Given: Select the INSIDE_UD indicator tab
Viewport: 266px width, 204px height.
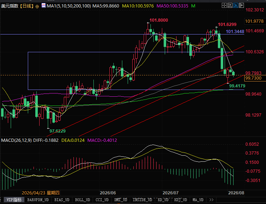Looking at the screenshot, I should 142,200.
